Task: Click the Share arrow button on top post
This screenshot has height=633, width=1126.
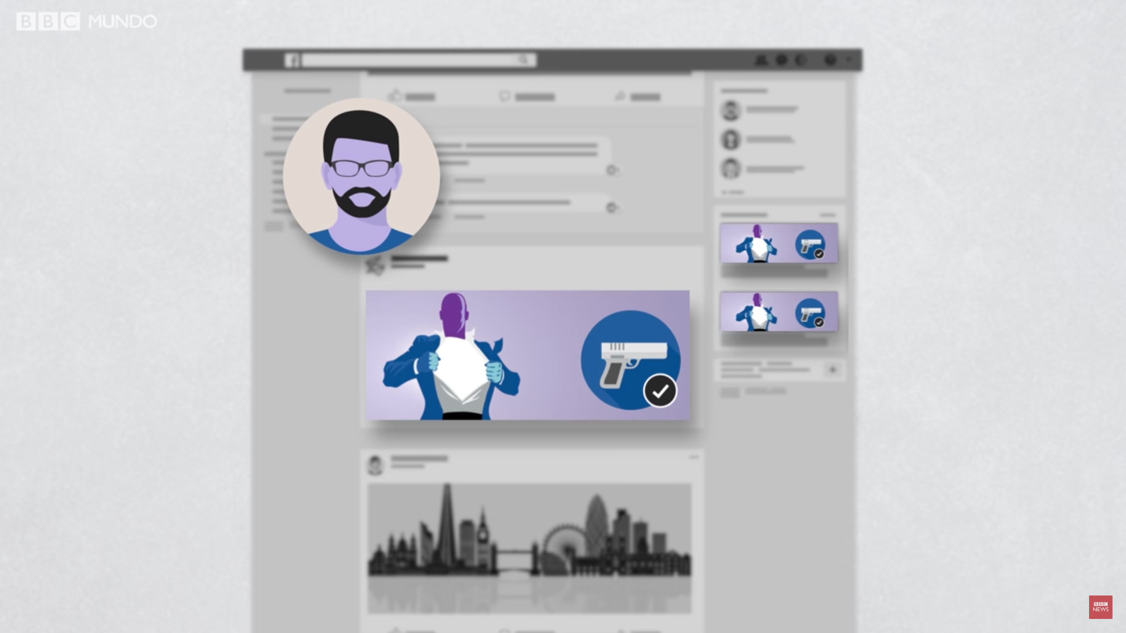Action: [637, 96]
